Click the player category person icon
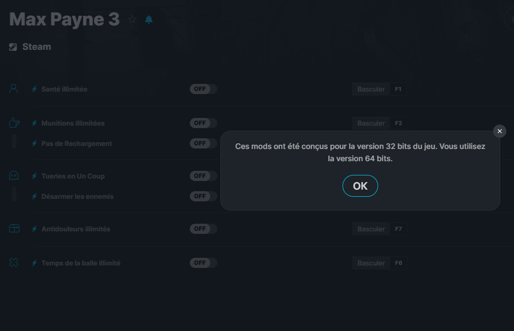 pos(13,88)
